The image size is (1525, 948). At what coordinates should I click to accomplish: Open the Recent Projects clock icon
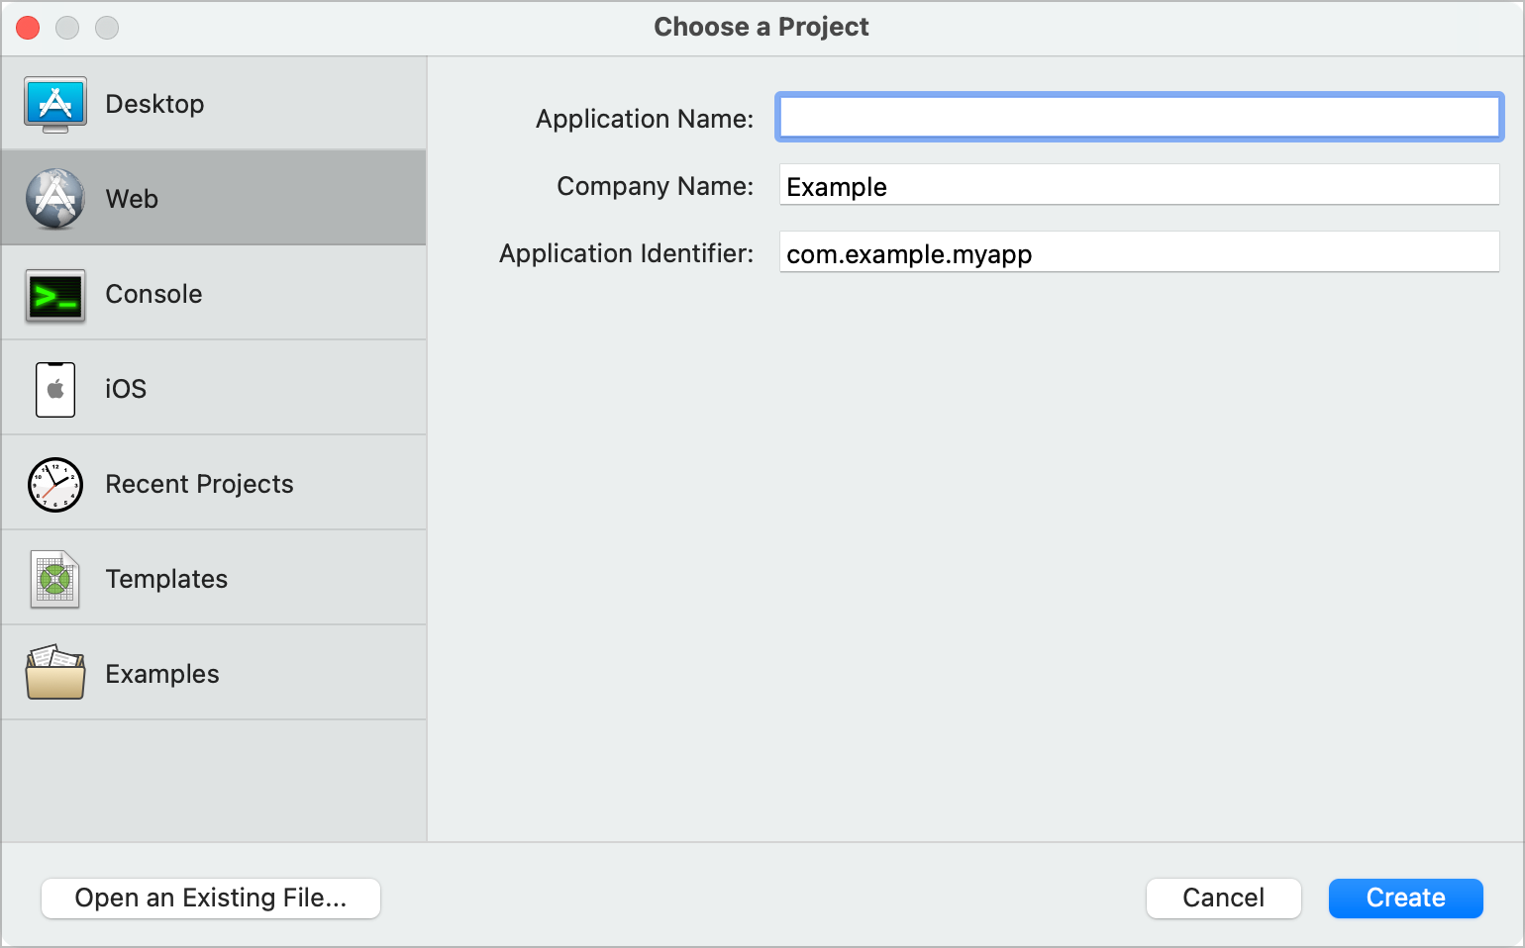pos(55,484)
